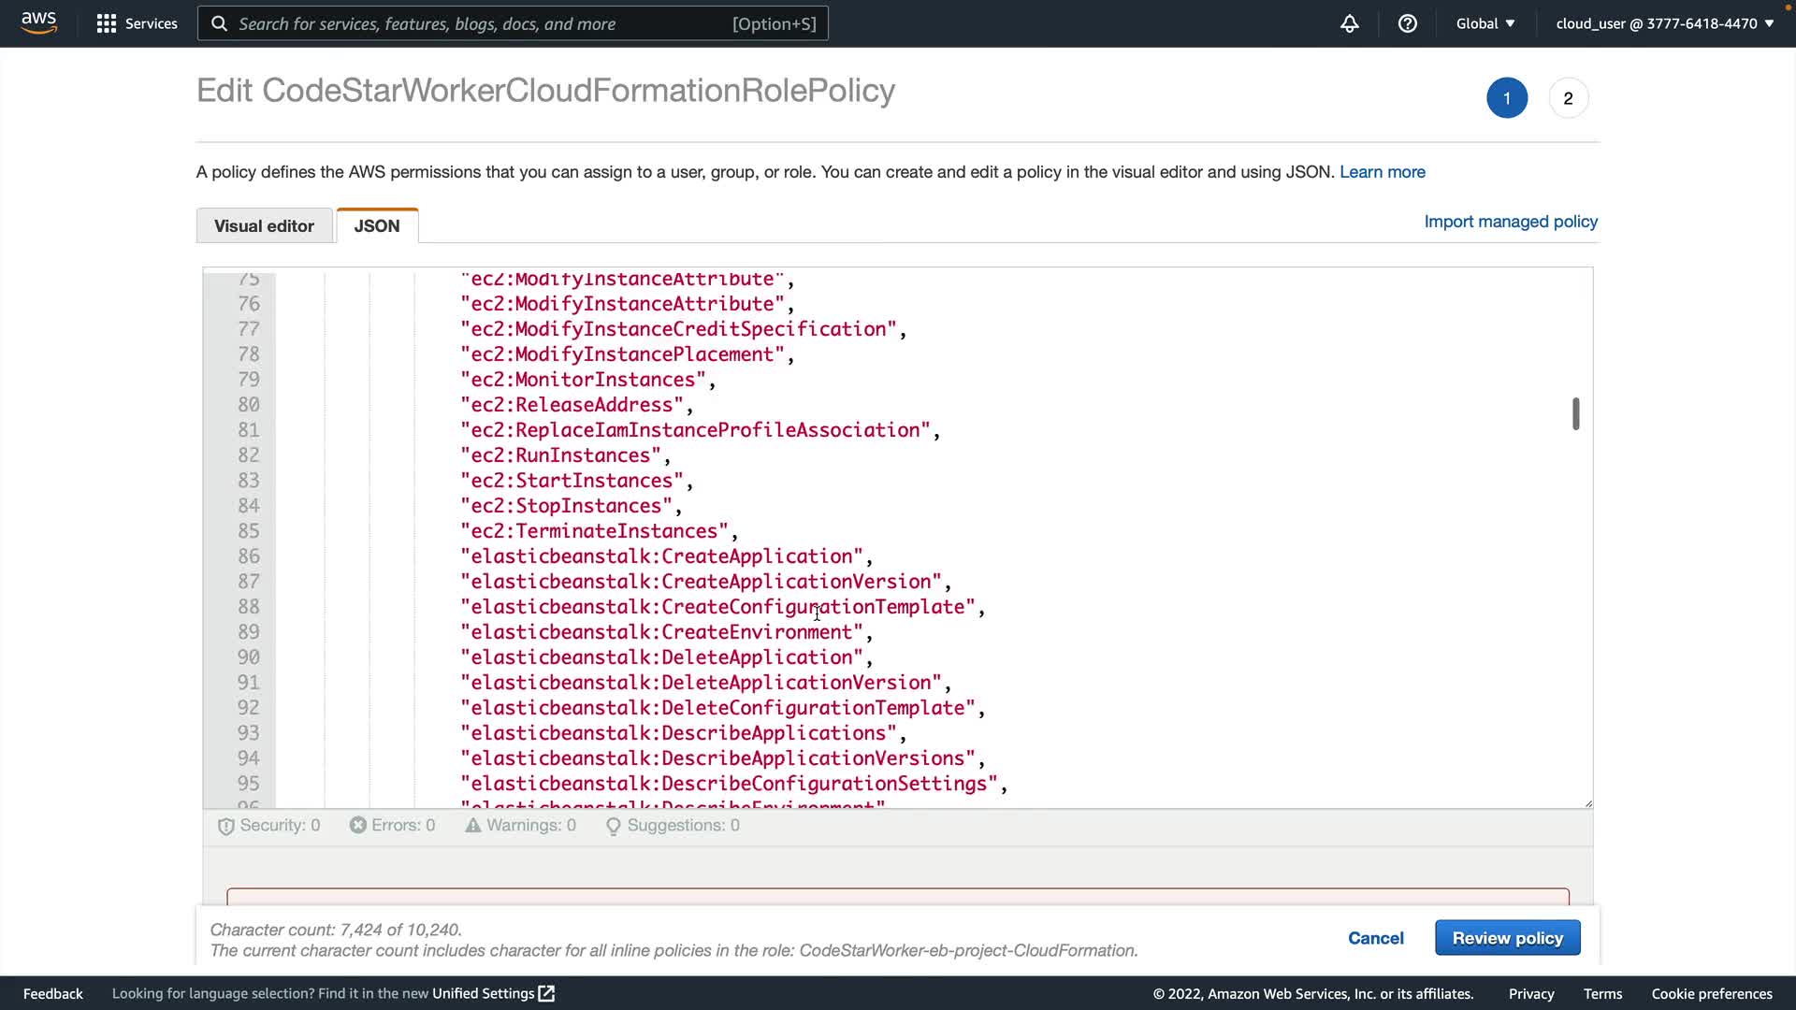Open the notifications bell icon
1796x1010 pixels.
[1349, 23]
